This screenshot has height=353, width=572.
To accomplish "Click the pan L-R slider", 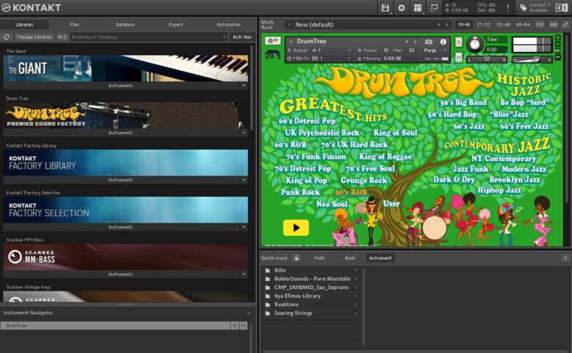I will 488,59.
